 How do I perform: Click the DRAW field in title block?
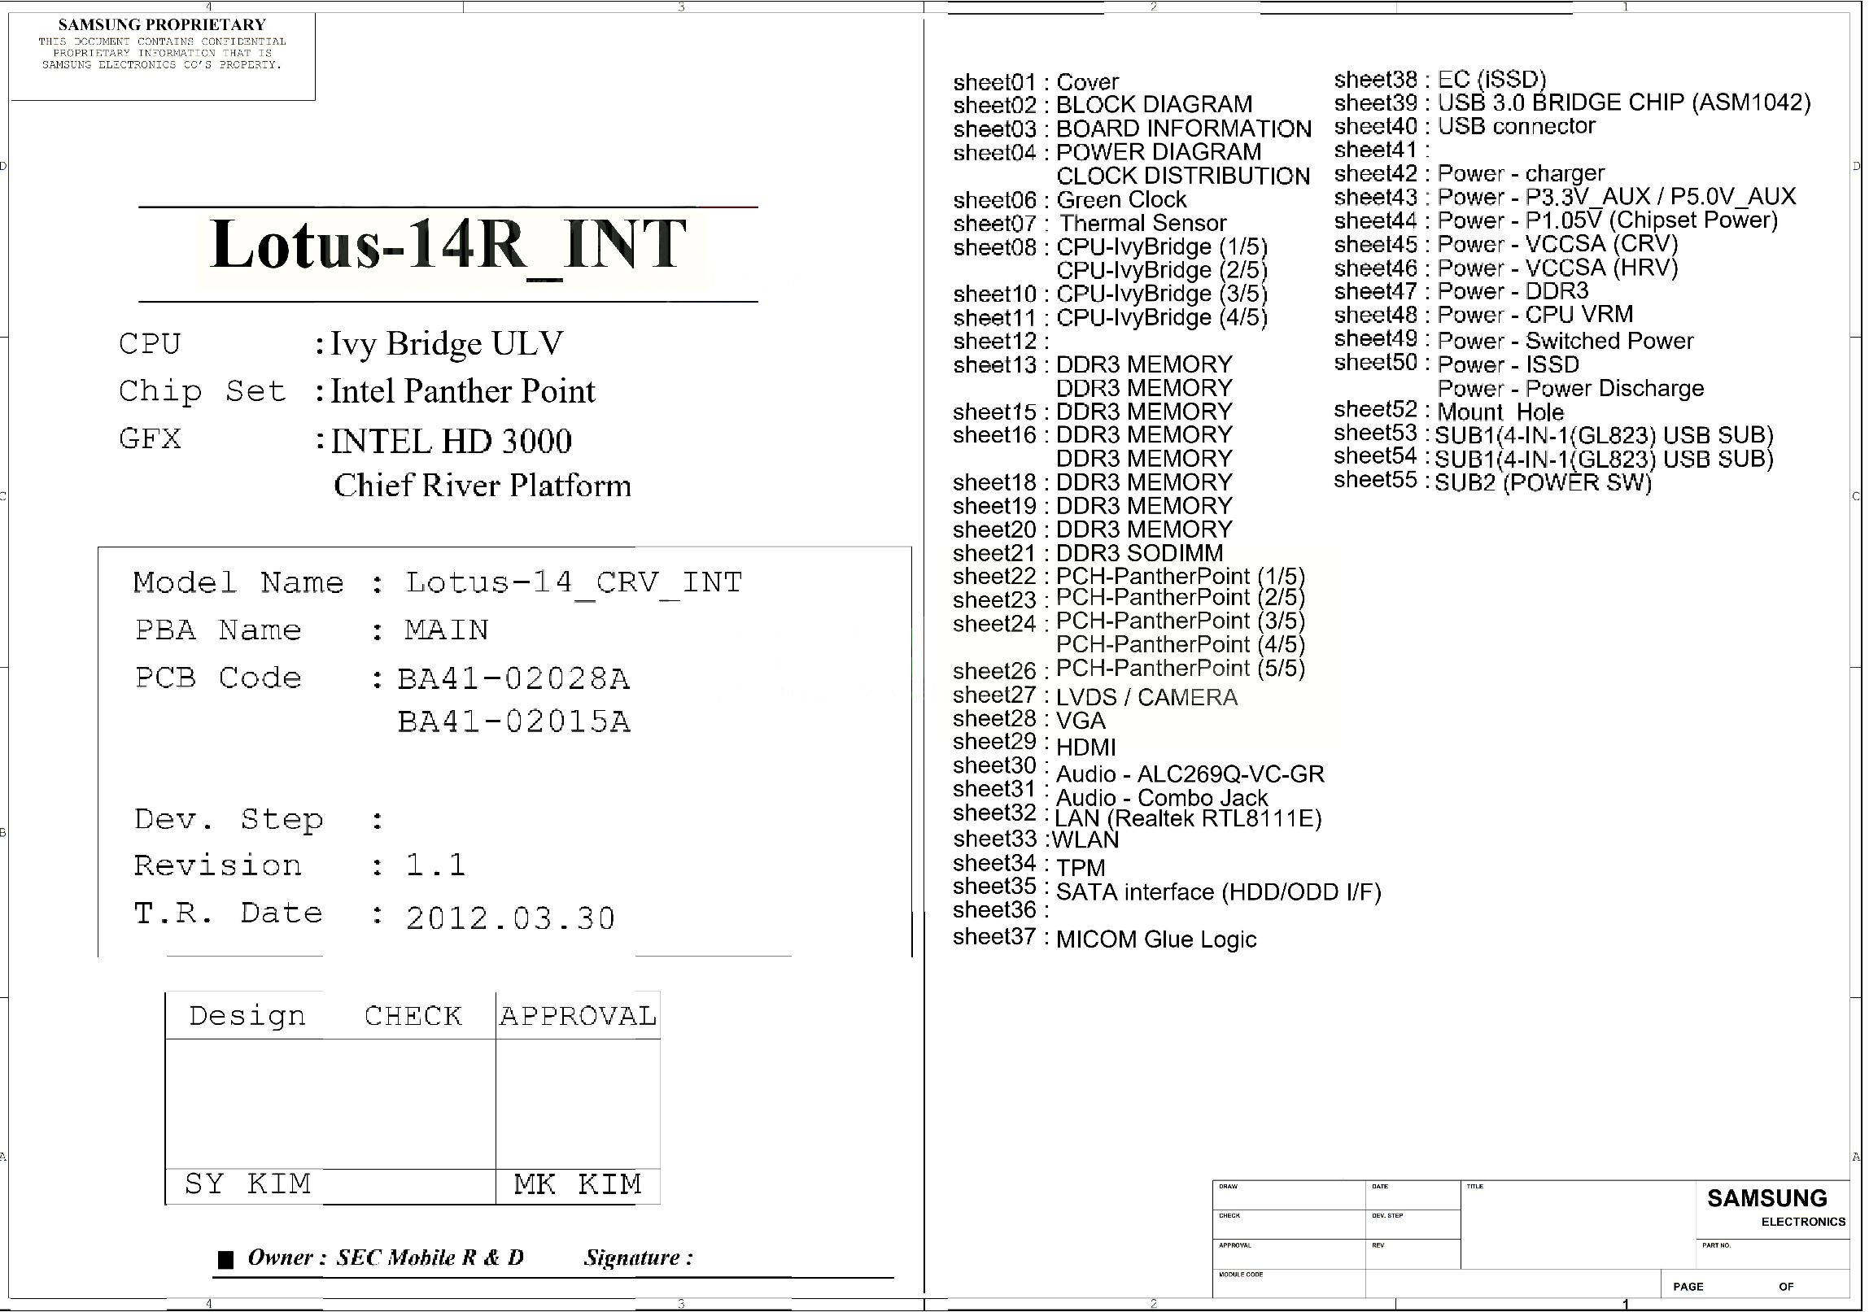pos(1289,1195)
